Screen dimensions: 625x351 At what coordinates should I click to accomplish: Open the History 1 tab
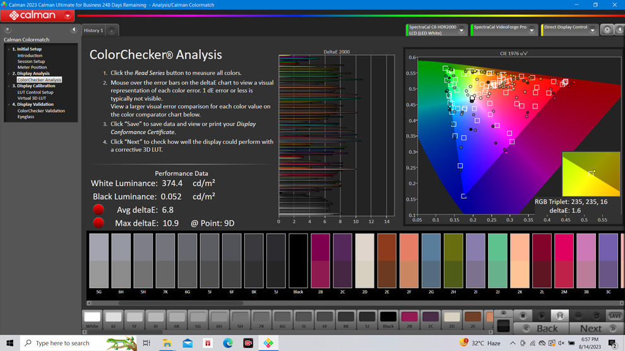click(x=93, y=30)
